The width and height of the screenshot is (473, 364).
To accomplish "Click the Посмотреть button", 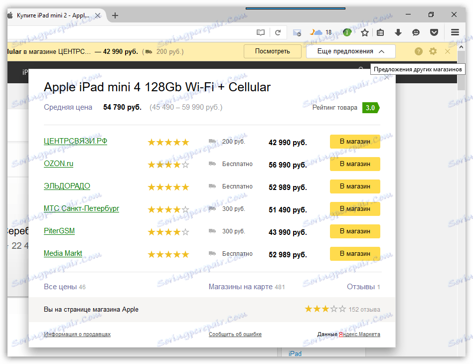I will (273, 51).
